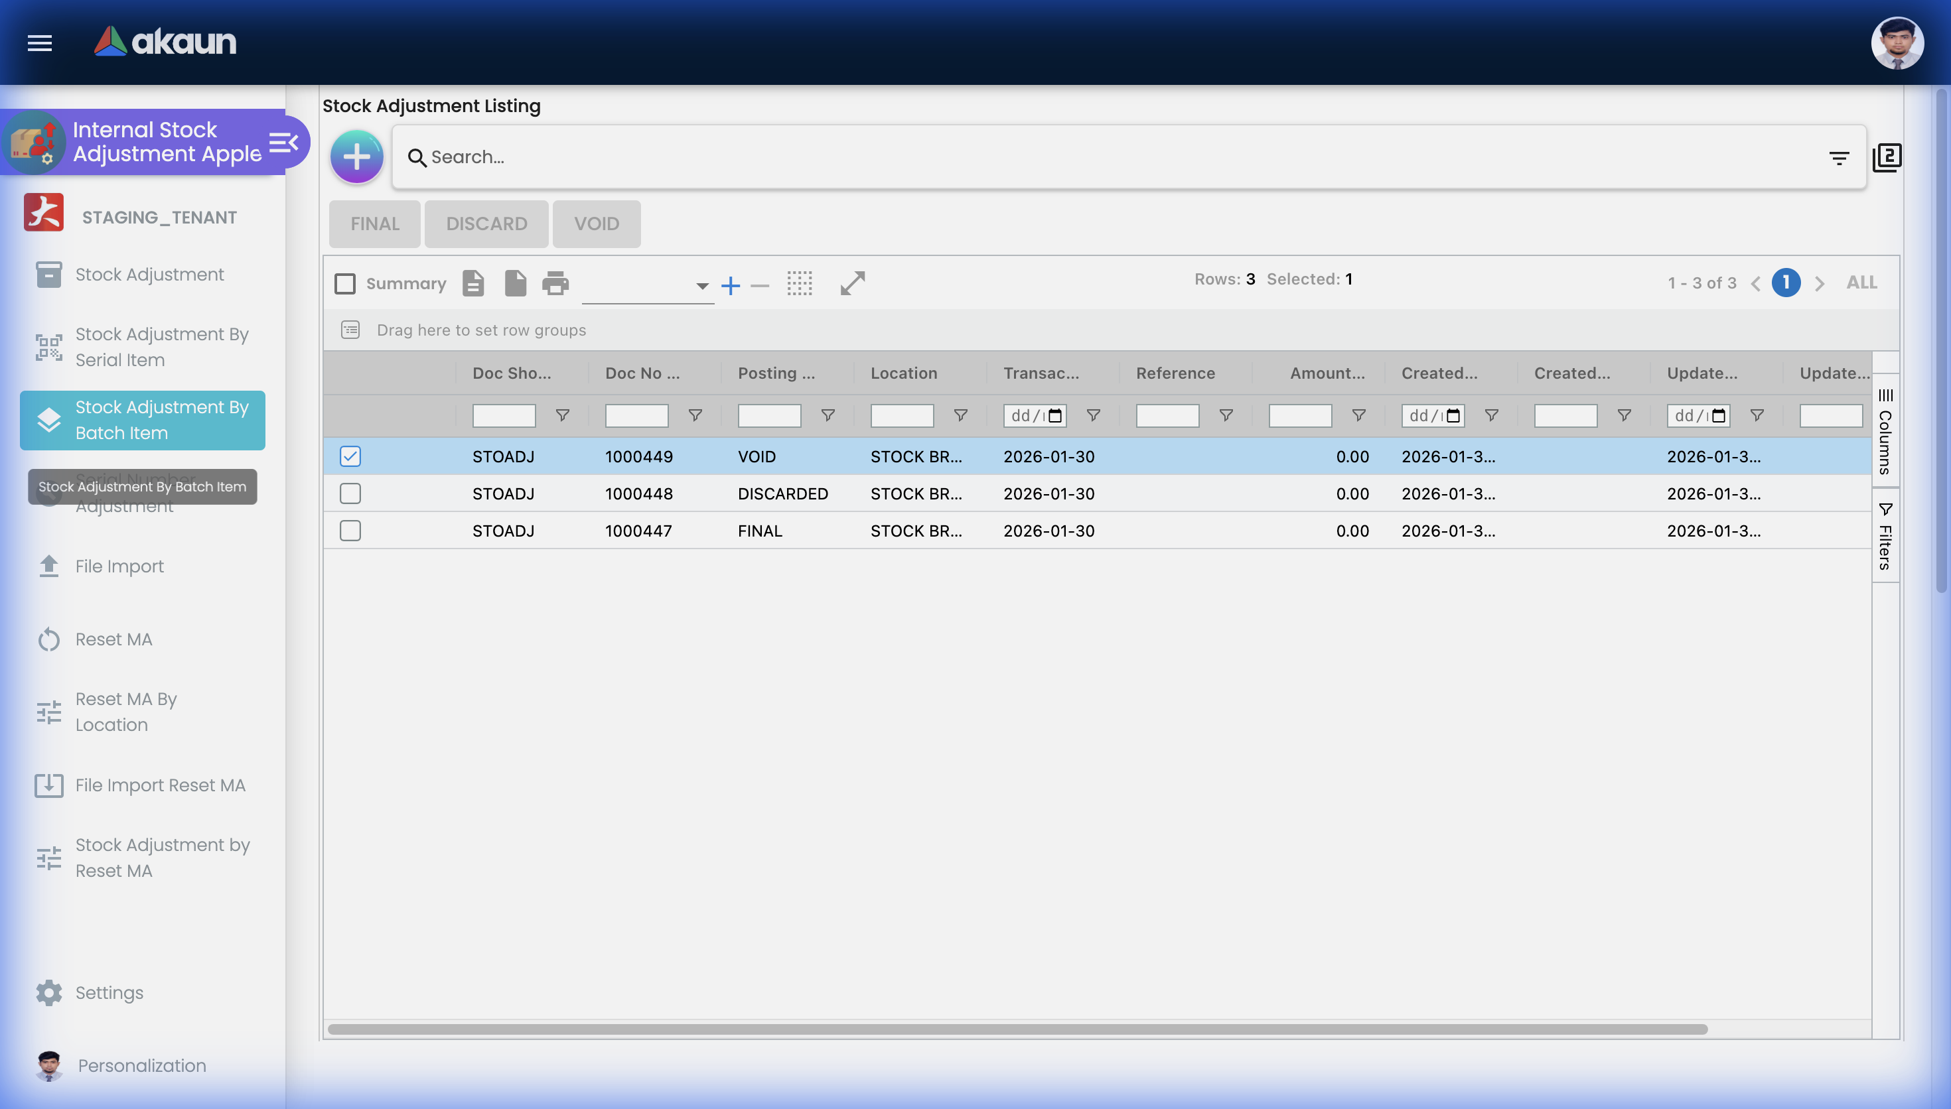Select the checkbox for document 1000448
The image size is (1951, 1109).
coord(350,493)
